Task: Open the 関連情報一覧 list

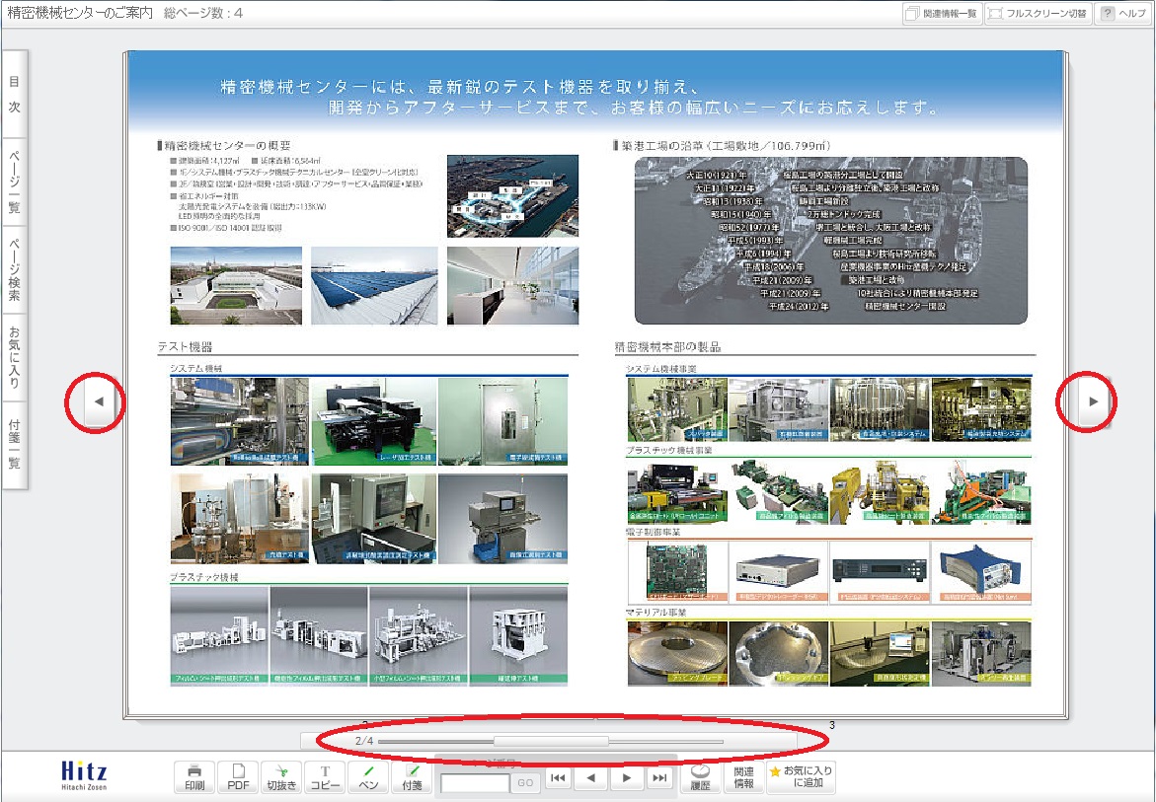Action: 941,14
